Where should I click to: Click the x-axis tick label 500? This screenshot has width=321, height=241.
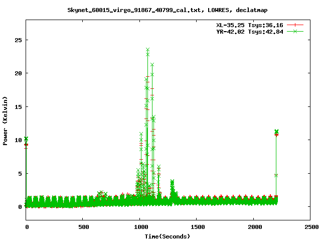tap(84, 227)
